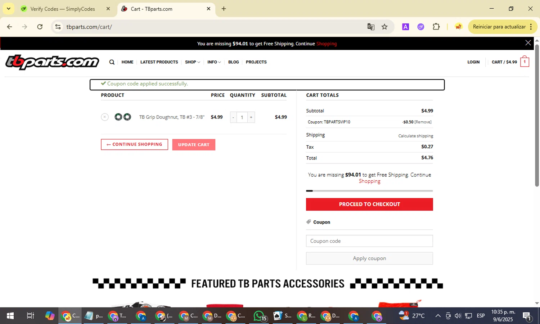This screenshot has width=540, height=324.
Task: Click the purple circular extension icon
Action: [x=420, y=27]
